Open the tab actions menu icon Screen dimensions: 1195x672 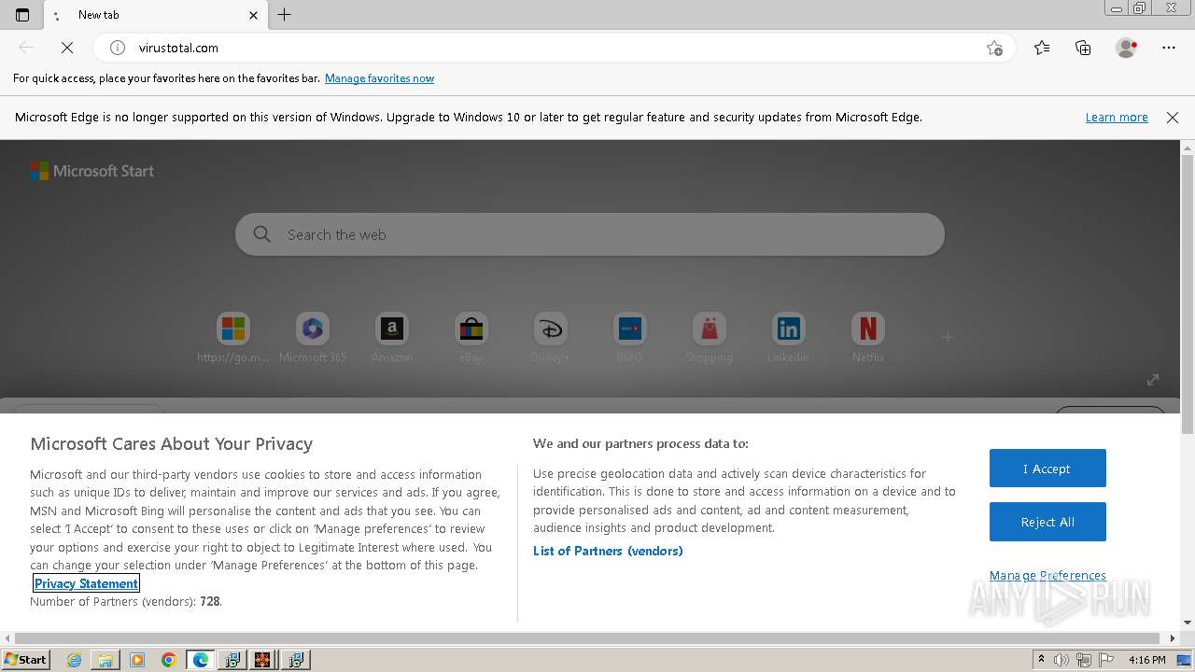(x=22, y=15)
